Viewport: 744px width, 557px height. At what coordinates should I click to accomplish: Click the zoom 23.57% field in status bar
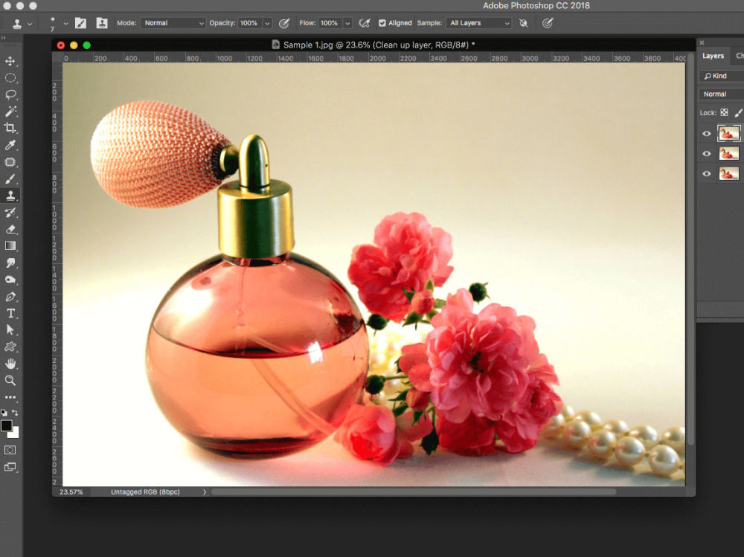[71, 492]
